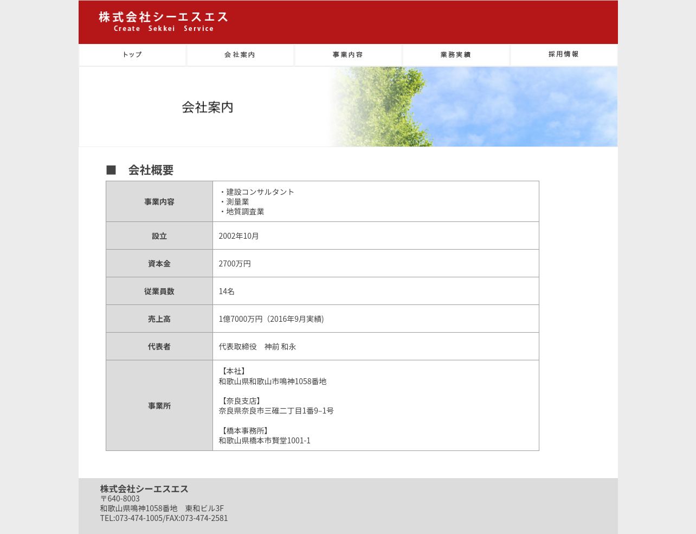Open the トップ menu item
Viewport: 696px width, 534px height.
(132, 55)
